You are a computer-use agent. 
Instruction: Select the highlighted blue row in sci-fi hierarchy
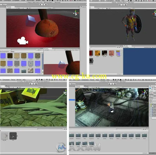click(72, 100)
